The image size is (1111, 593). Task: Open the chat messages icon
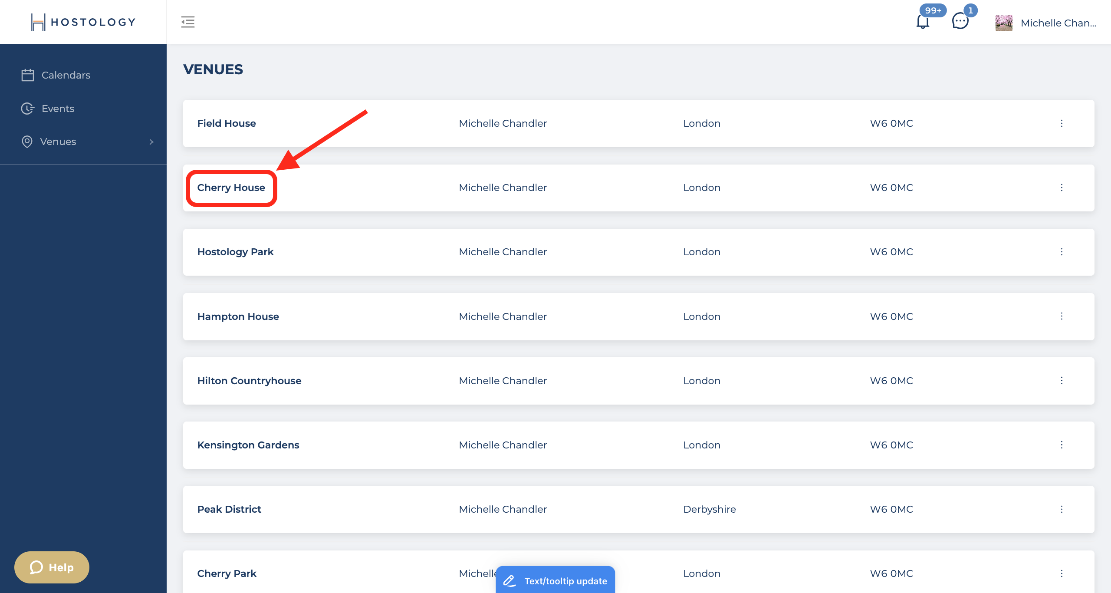click(959, 22)
